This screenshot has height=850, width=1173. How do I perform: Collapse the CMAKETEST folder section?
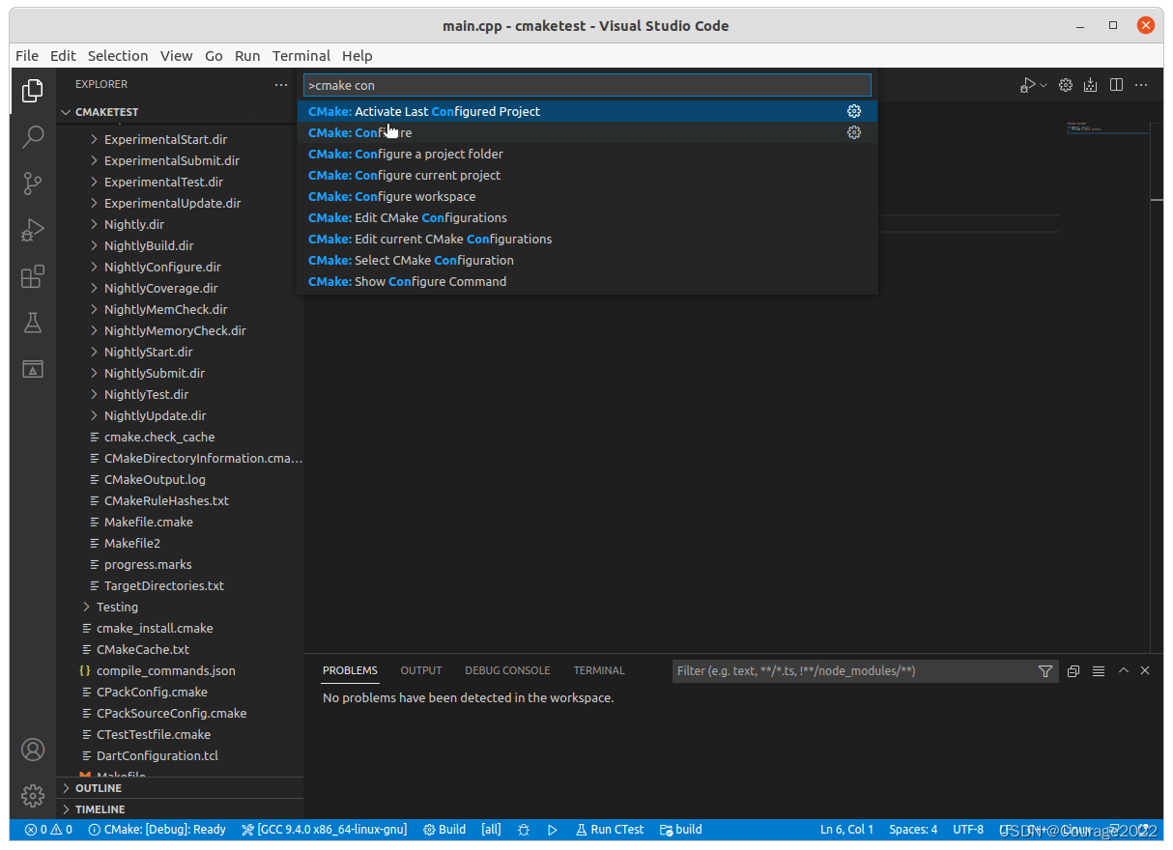[x=180, y=112]
